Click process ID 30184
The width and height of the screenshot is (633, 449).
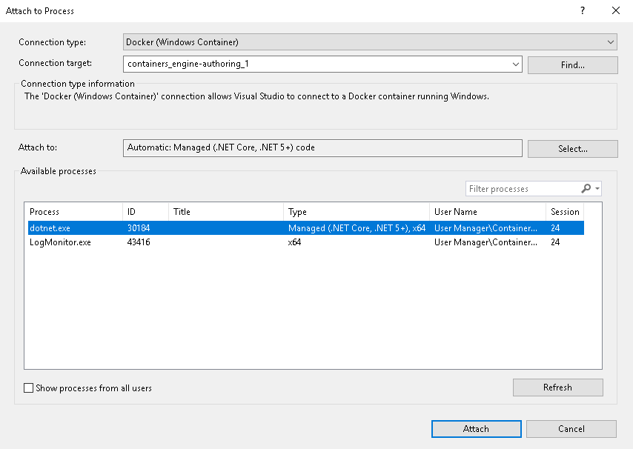(x=139, y=228)
